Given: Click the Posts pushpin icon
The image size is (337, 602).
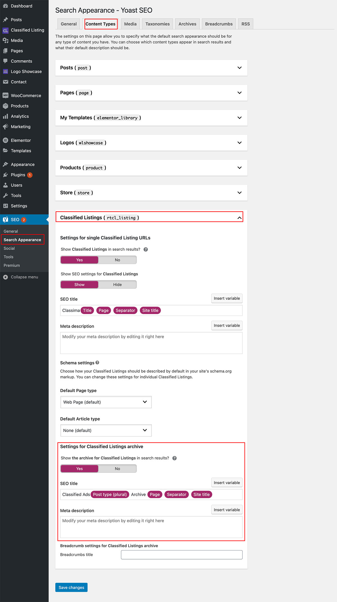Looking at the screenshot, I should point(5,20).
